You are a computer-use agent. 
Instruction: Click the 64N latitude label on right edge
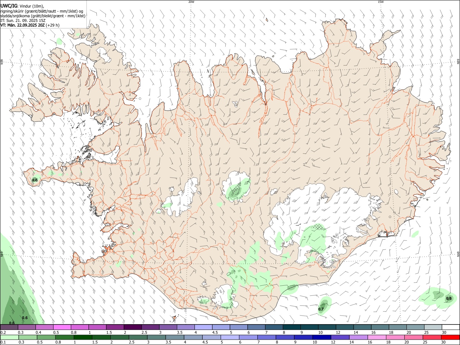pyautogui.click(x=458, y=254)
